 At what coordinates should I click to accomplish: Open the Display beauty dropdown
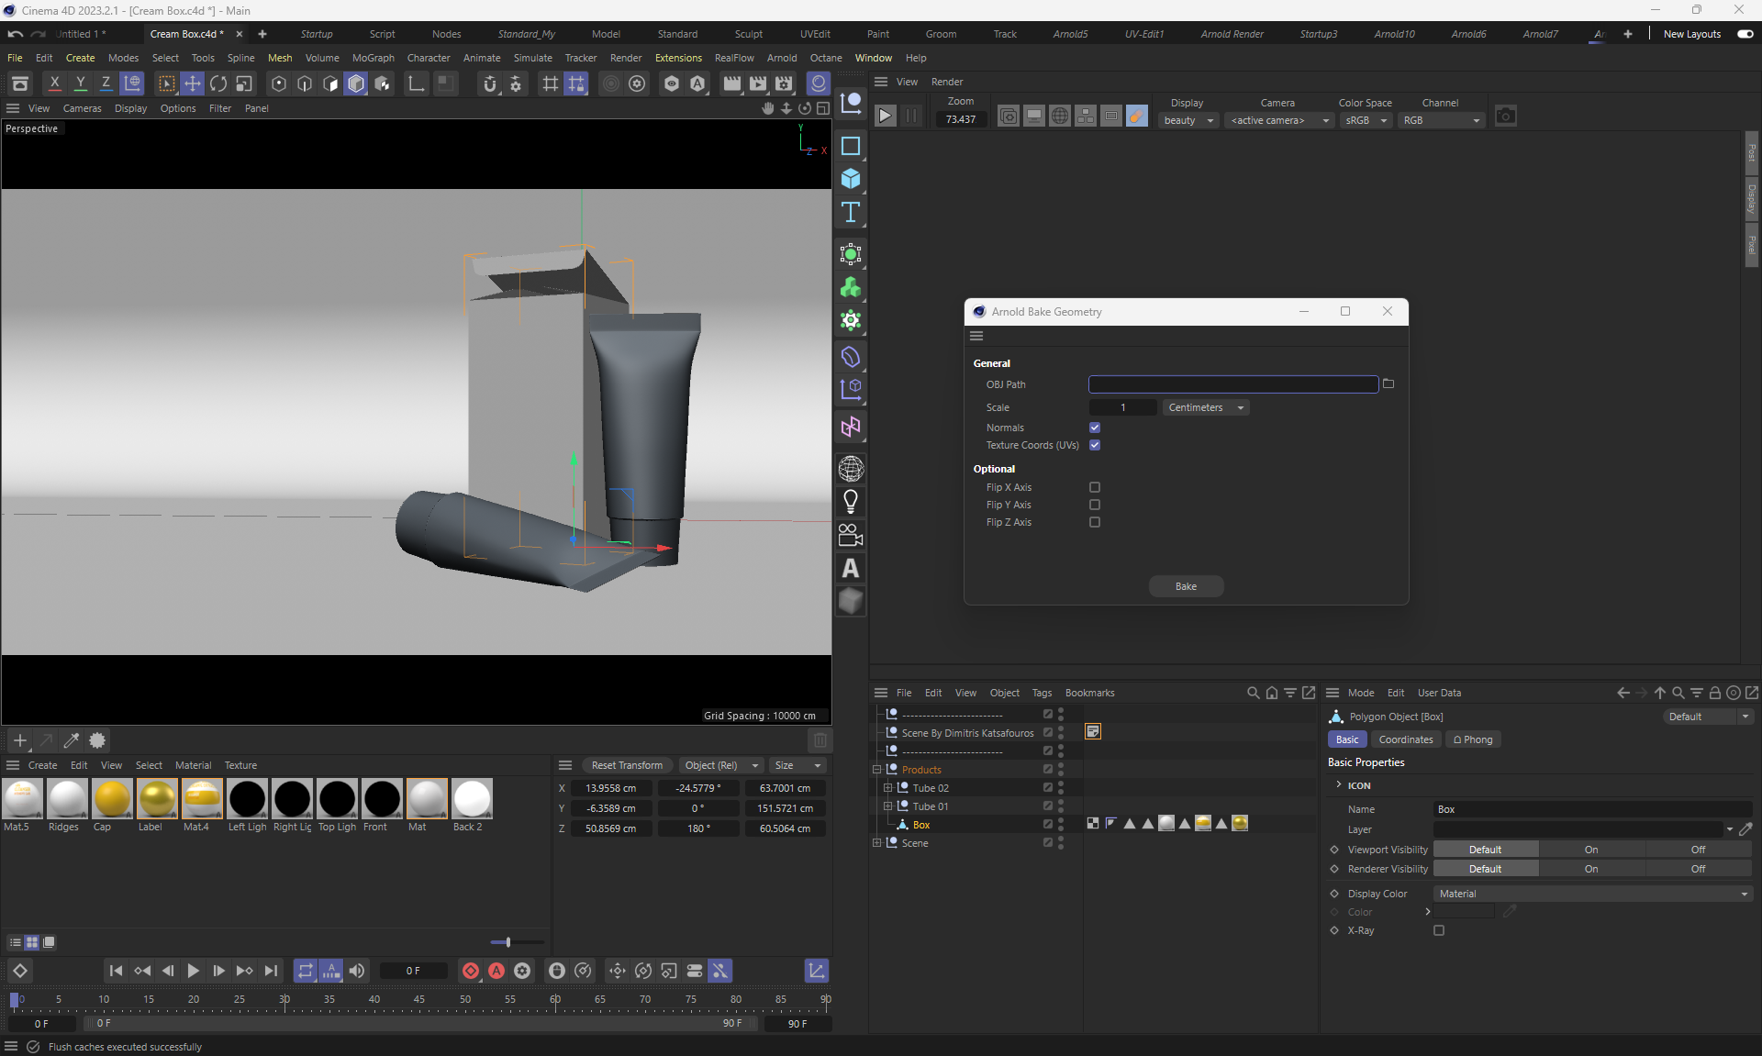click(x=1188, y=120)
